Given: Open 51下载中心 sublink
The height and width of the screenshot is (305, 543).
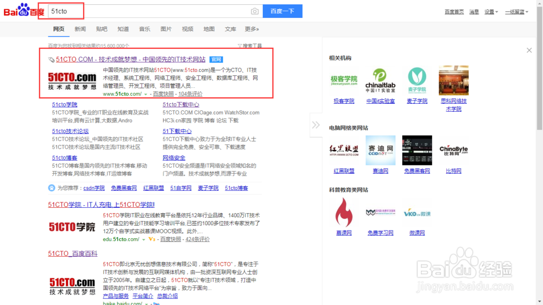Looking at the screenshot, I should [x=177, y=131].
